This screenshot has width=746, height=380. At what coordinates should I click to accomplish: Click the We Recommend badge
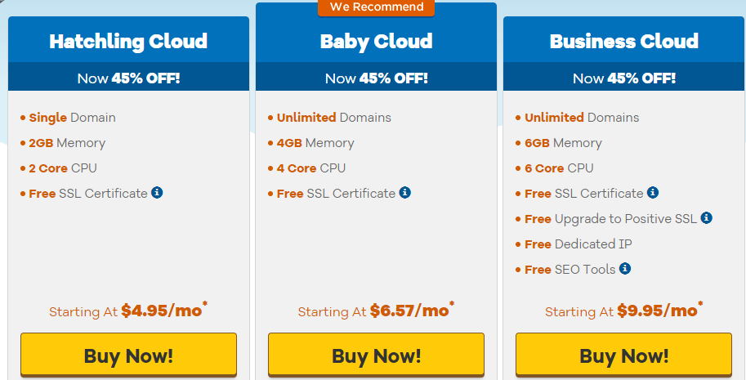377,7
